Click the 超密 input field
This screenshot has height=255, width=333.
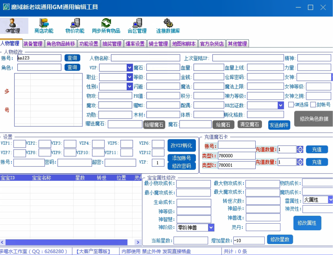(x=121, y=163)
